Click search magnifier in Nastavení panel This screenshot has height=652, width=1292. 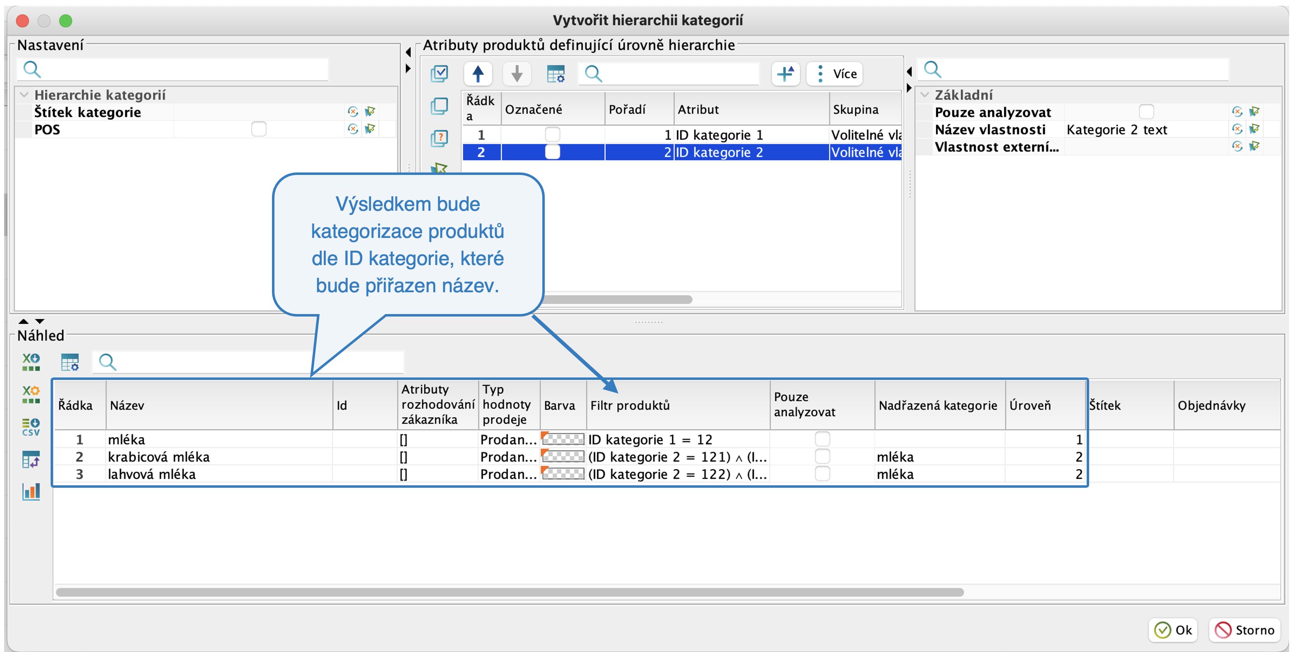pos(32,69)
